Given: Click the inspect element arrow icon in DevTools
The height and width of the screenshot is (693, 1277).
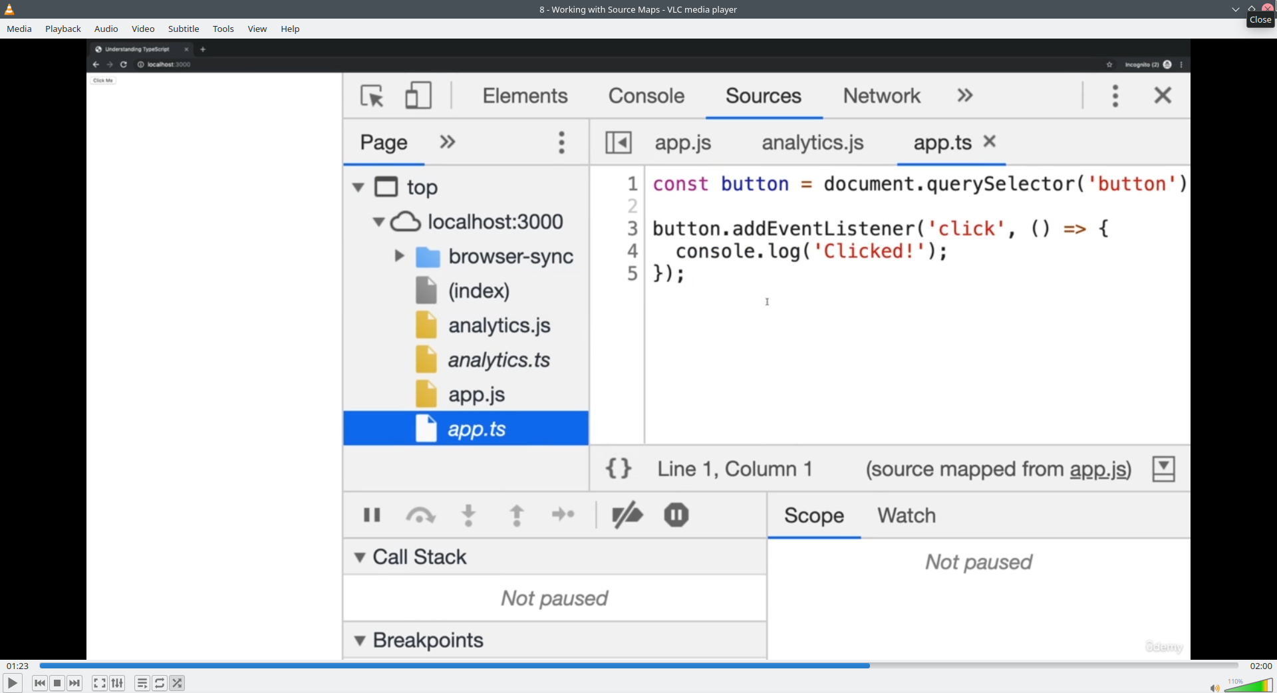Looking at the screenshot, I should pos(372,96).
